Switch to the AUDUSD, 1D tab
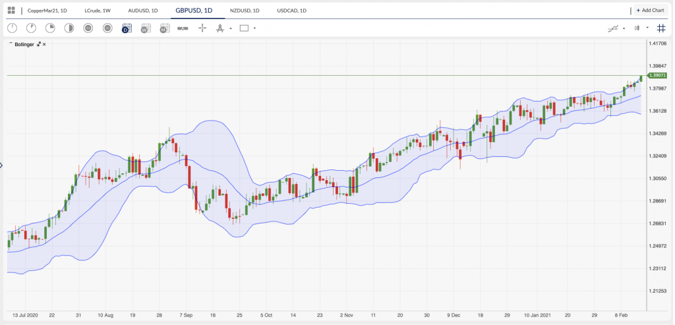The width and height of the screenshot is (675, 325). coord(143,11)
